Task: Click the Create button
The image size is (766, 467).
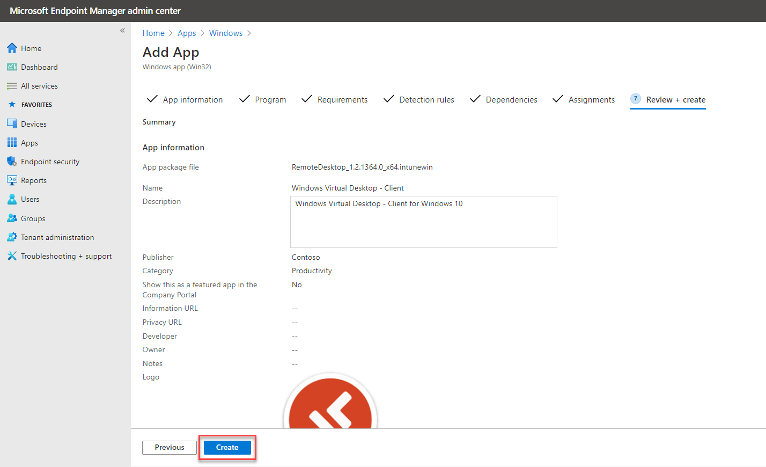Action: click(x=227, y=447)
